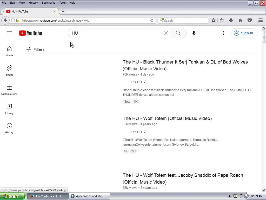Open the Bookmarks menu
The width and height of the screenshot is (266, 200).
49,3
